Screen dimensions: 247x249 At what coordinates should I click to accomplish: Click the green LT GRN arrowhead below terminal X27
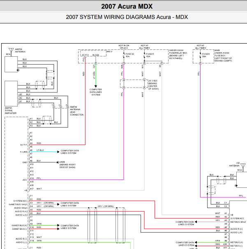click(96, 86)
